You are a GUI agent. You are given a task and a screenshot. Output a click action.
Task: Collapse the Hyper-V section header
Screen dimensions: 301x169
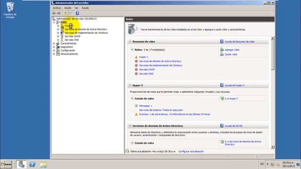[x=130, y=85]
